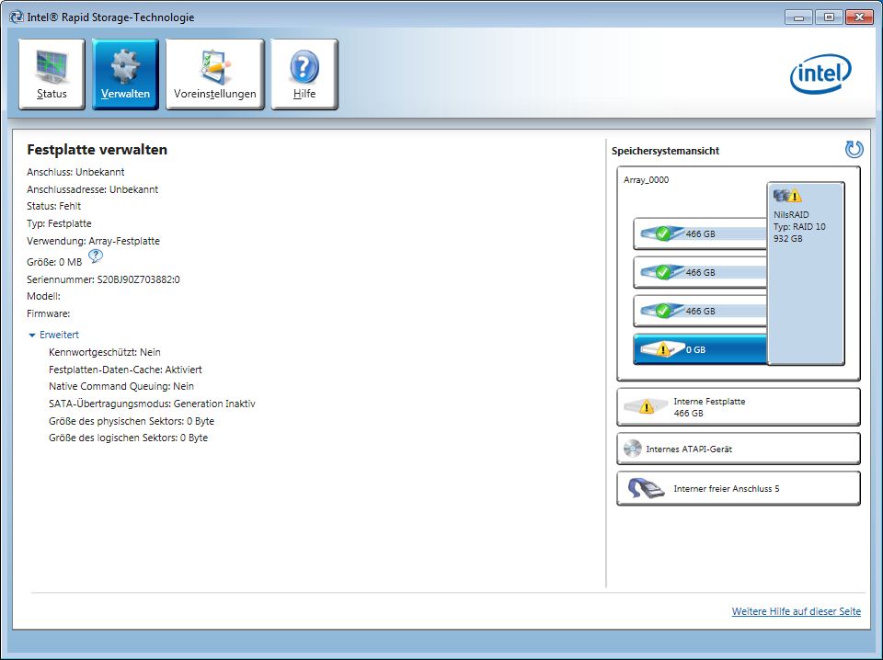Select the first 466 GB array disk
The image size is (883, 660).
pyautogui.click(x=700, y=233)
